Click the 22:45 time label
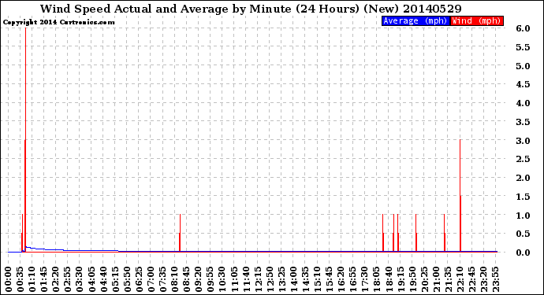Screen dimensions: 544x295 471,279
